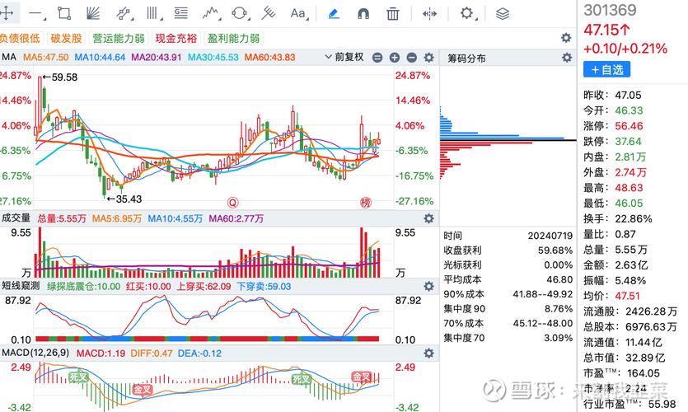Select the cycle circle drawing tool

(x=240, y=14)
